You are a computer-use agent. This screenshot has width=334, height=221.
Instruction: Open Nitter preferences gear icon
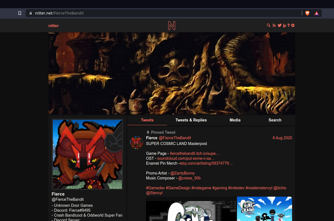tap(293, 25)
